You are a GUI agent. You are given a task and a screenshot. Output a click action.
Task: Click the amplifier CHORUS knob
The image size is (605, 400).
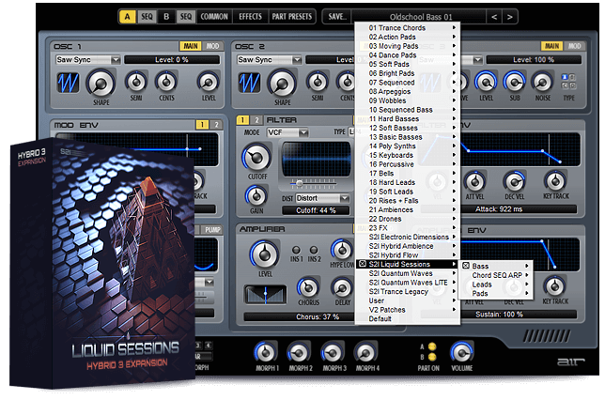click(307, 287)
